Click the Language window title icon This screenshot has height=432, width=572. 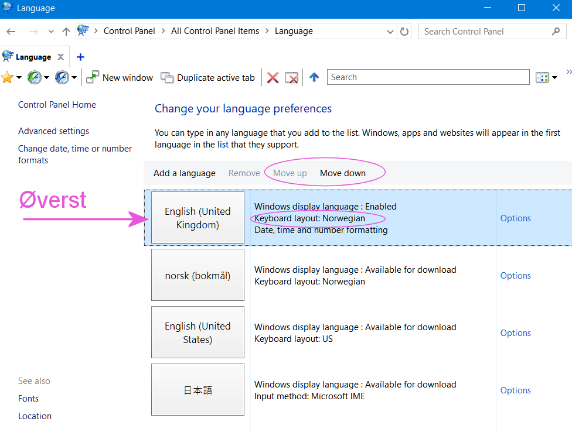click(x=7, y=7)
